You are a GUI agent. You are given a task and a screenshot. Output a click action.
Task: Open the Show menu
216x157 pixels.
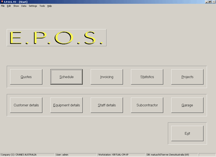(x=16, y=6)
